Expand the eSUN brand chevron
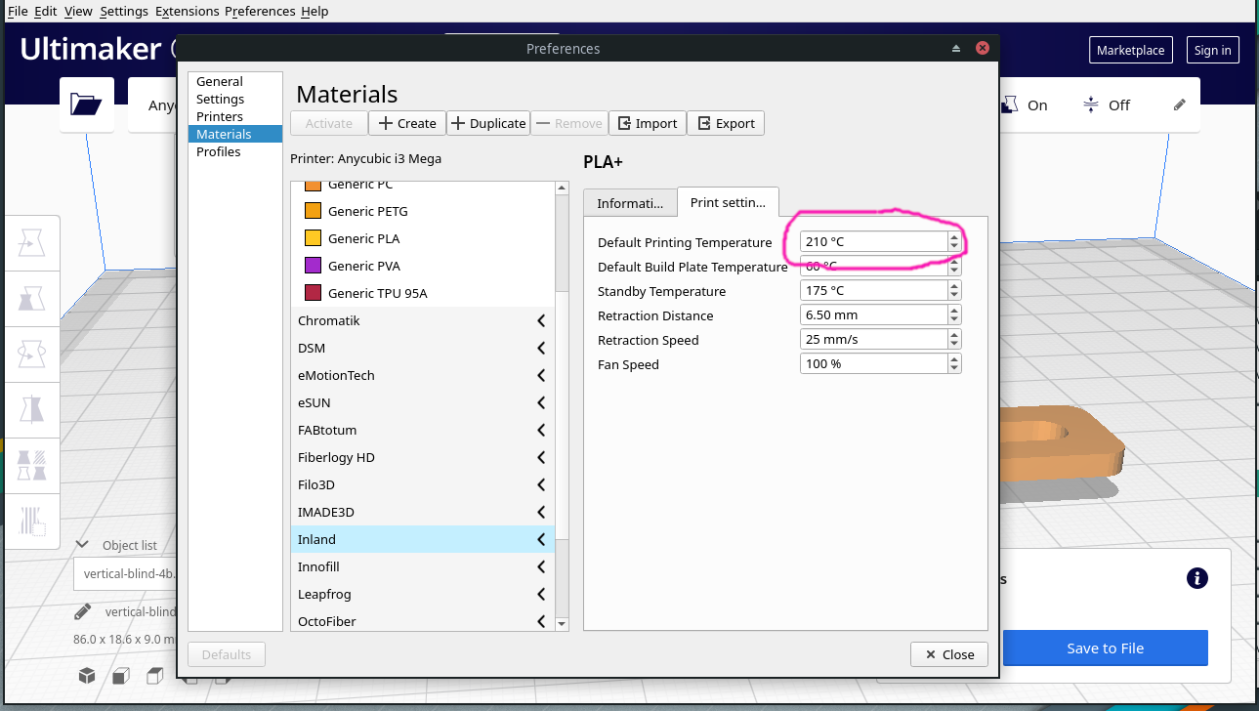Viewport: 1259px width, 711px height. tap(541, 402)
